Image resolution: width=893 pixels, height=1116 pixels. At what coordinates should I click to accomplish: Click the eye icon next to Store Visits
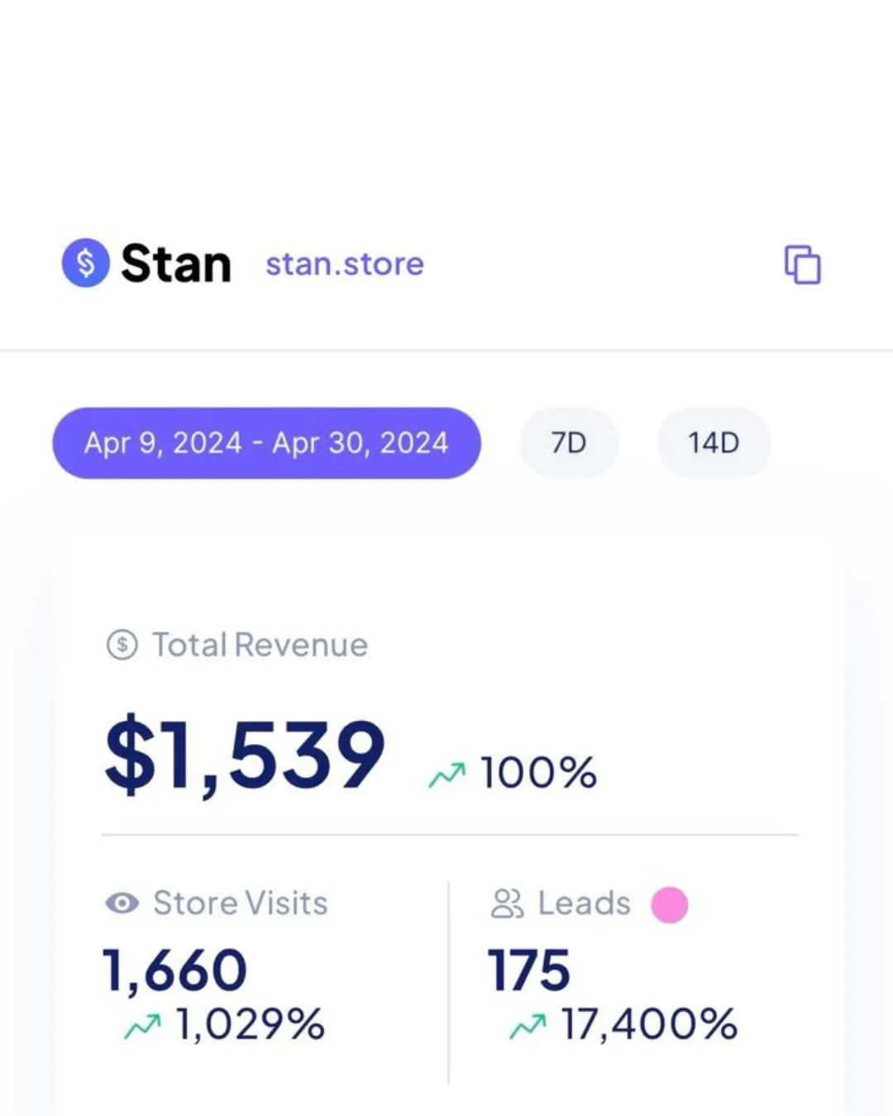tap(122, 903)
